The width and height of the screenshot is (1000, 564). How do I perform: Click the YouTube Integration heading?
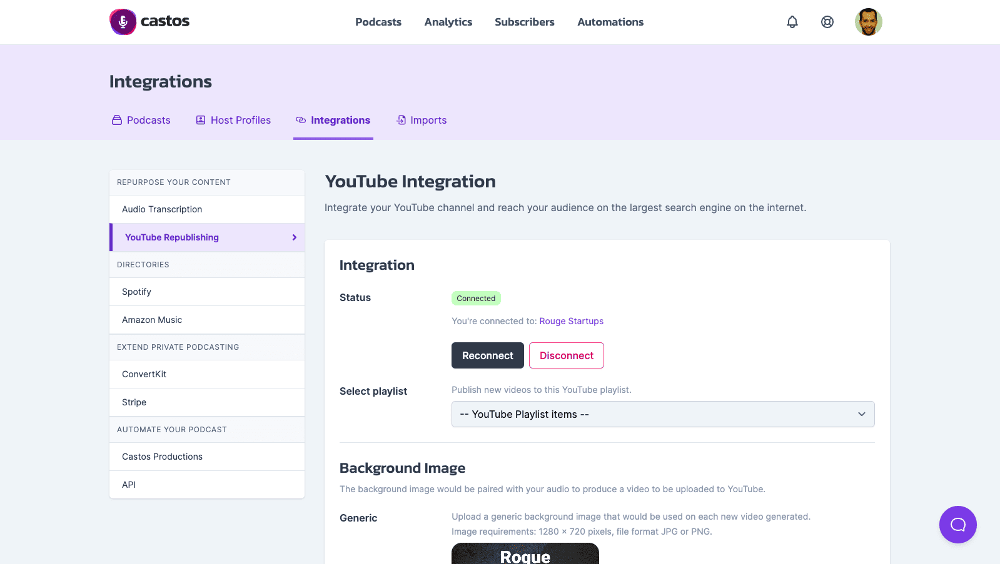pyautogui.click(x=410, y=182)
